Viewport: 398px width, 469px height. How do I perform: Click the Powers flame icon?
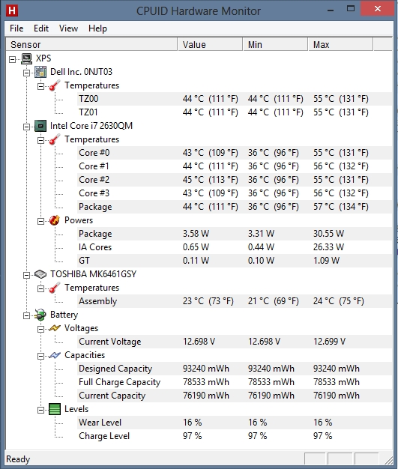coord(55,220)
